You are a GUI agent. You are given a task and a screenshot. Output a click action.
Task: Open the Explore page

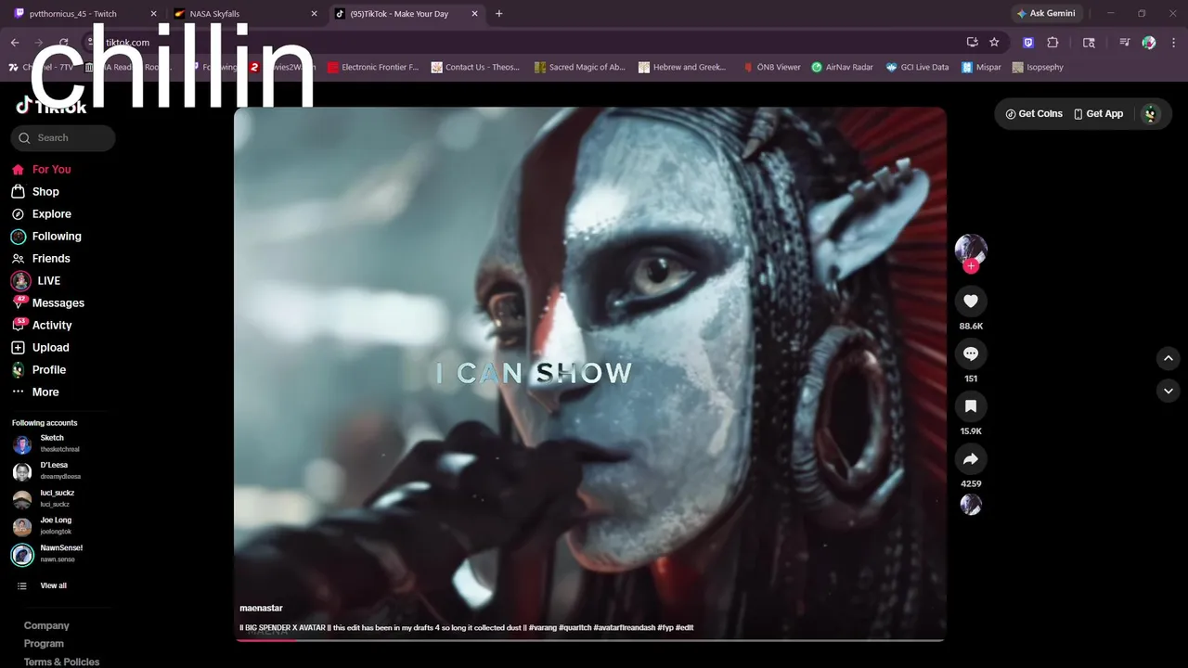point(41,213)
